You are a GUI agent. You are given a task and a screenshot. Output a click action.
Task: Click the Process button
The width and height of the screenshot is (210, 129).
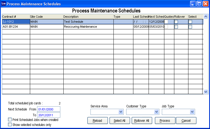pos(165,121)
